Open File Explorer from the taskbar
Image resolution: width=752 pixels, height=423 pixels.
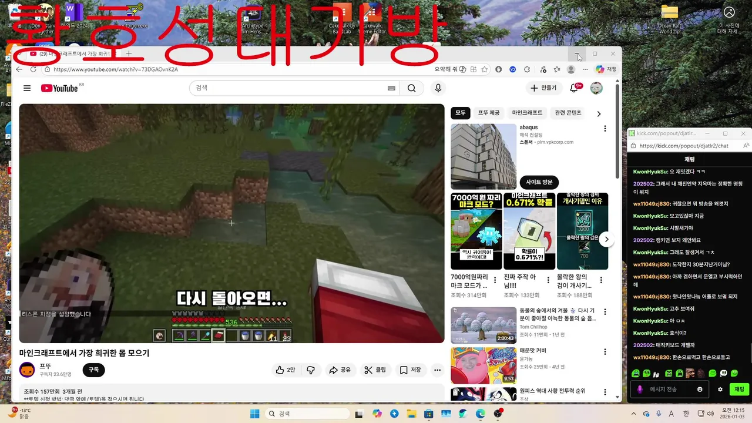(x=412, y=414)
